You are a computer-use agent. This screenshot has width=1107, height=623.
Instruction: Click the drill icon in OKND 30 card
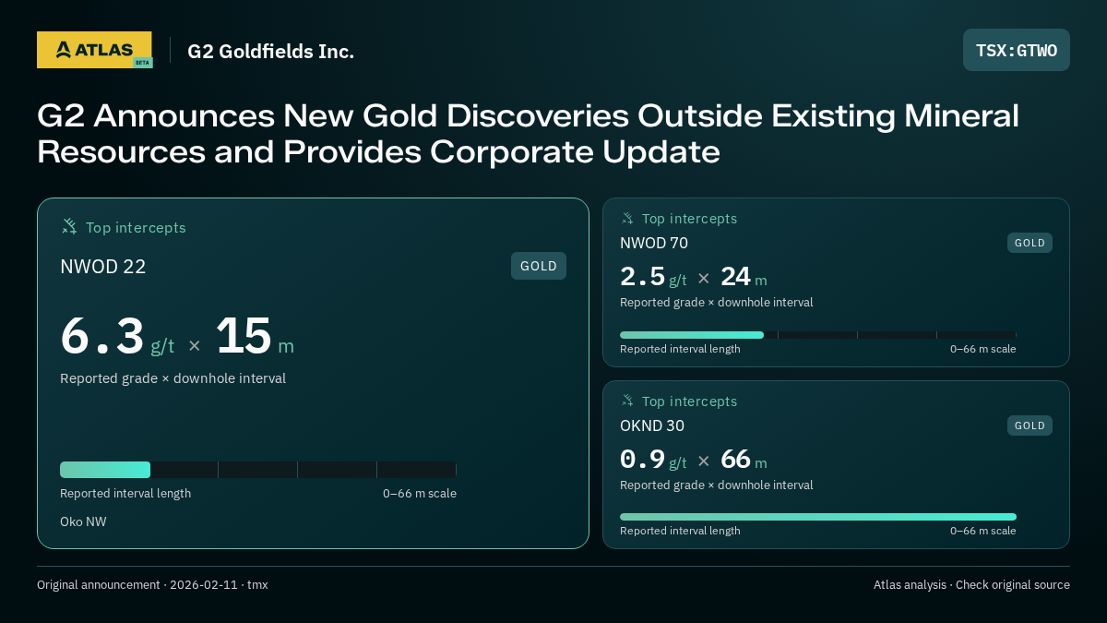(x=627, y=401)
